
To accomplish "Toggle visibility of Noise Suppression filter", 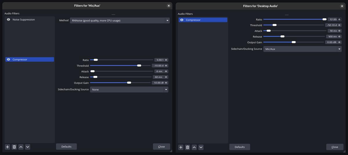I will pyautogui.click(x=8, y=20).
